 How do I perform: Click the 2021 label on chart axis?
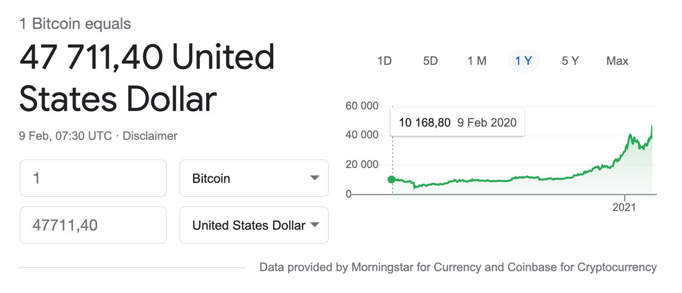(624, 207)
